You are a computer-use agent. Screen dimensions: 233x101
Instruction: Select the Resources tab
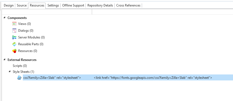coord(37,5)
